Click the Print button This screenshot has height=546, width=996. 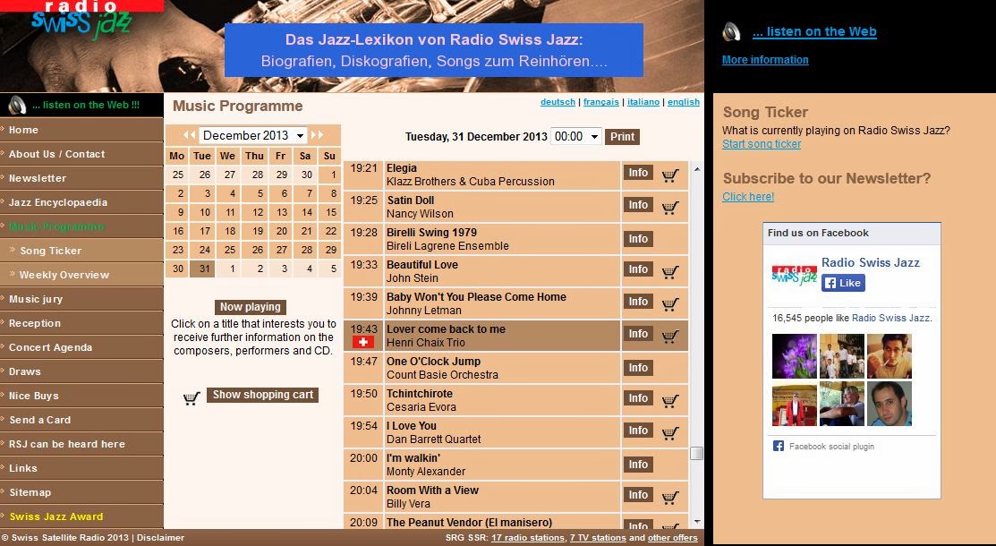pos(622,137)
